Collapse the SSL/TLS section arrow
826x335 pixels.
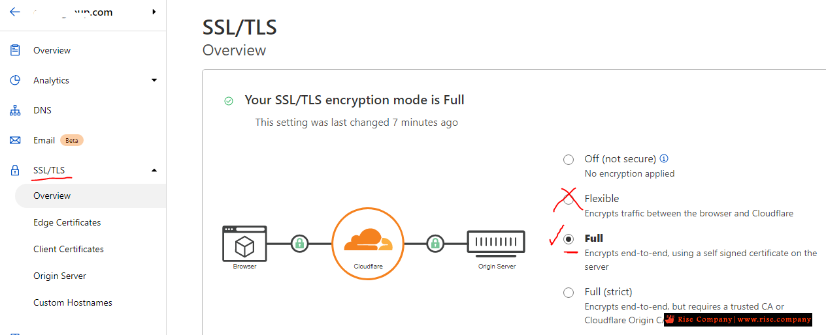coord(154,170)
